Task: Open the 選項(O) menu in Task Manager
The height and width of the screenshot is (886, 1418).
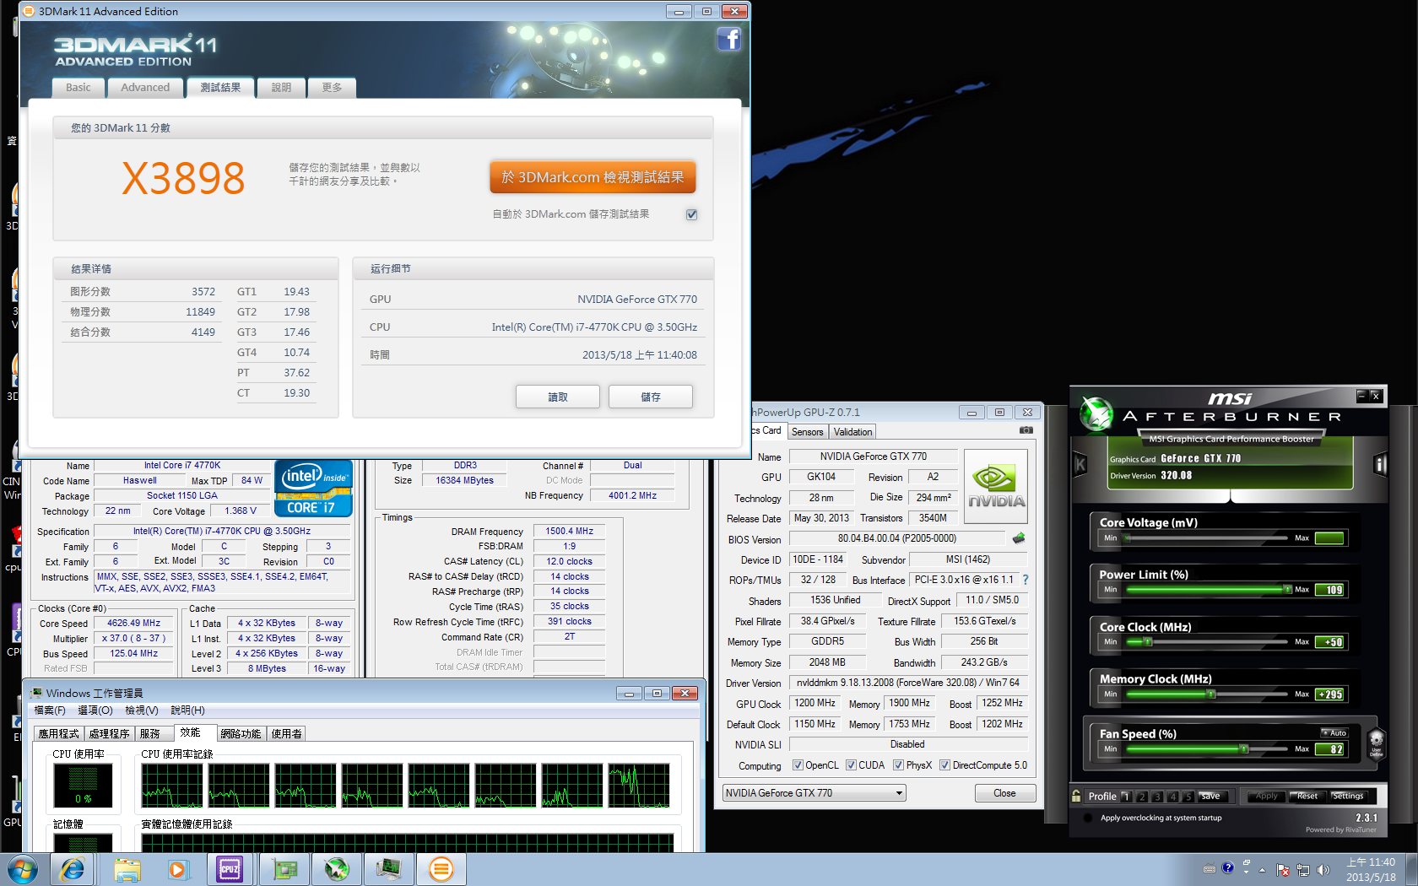Action: [x=95, y=710]
